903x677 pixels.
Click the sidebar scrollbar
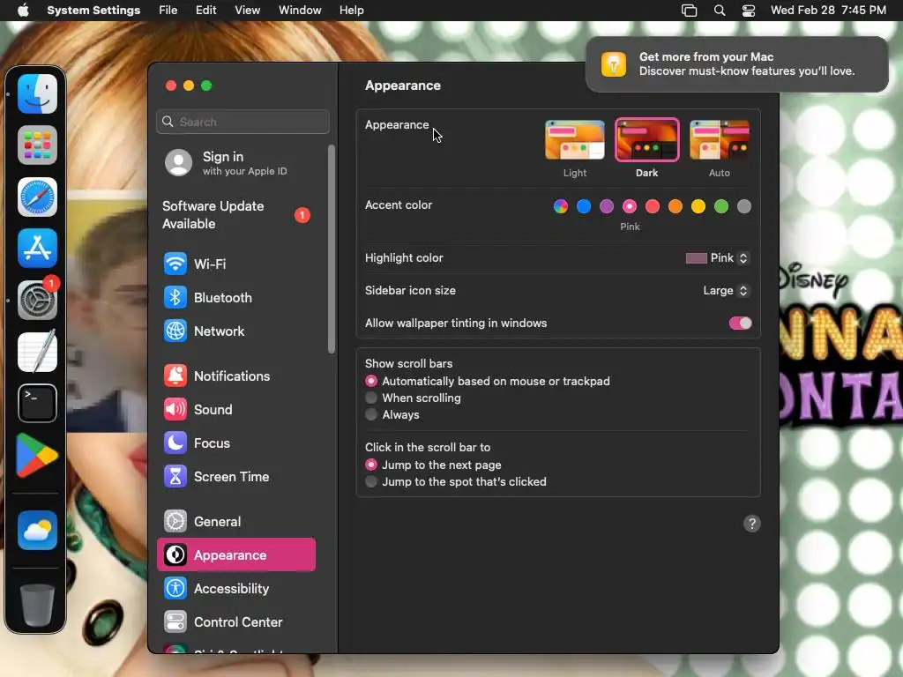pyautogui.click(x=332, y=249)
